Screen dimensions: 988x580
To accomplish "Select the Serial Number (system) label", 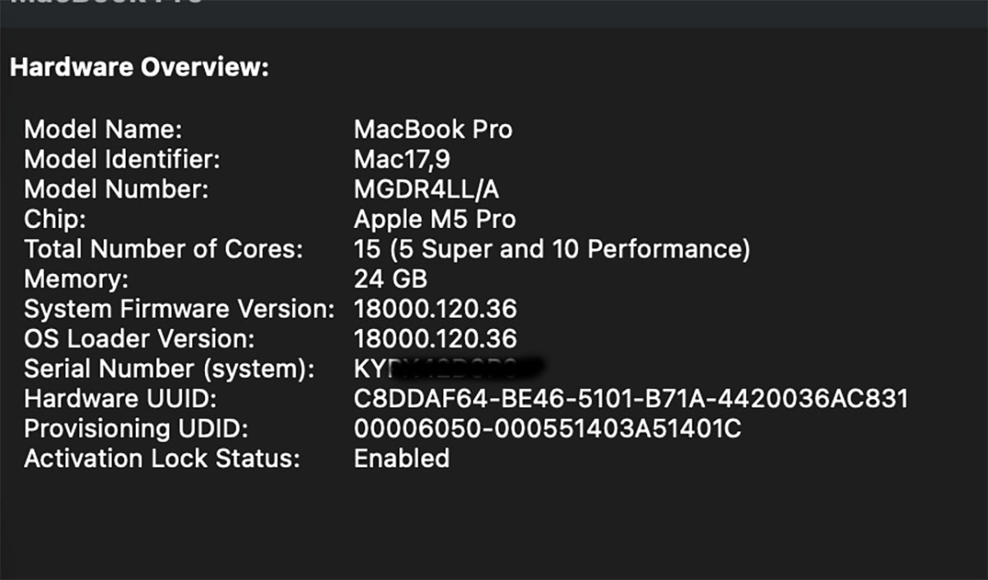I will [170, 369].
